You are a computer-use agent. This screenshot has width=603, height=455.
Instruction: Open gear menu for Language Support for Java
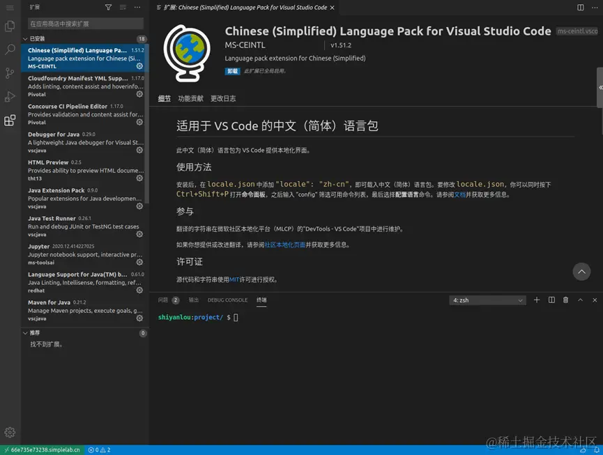point(139,291)
